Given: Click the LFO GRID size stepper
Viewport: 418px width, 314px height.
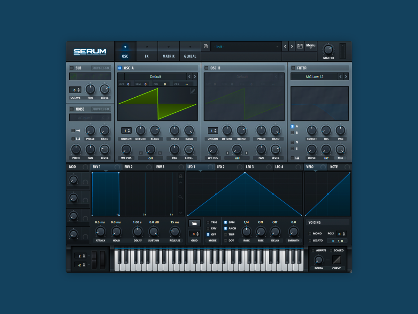Looking at the screenshot, I should coord(194,234).
